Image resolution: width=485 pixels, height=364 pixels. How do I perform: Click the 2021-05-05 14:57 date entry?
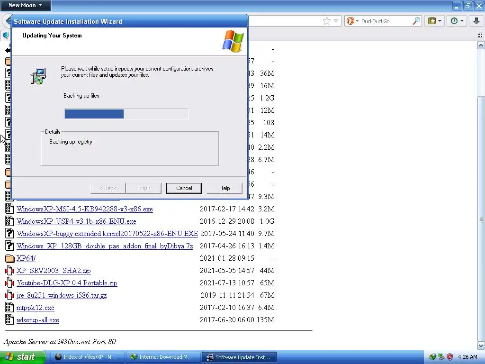pyautogui.click(x=227, y=271)
